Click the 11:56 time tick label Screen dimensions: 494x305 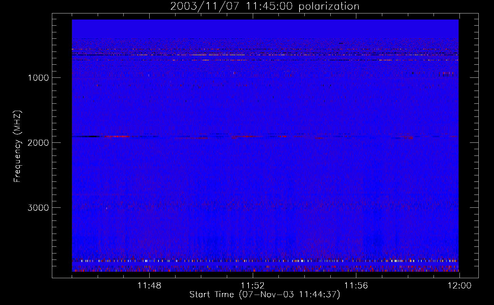point(356,286)
